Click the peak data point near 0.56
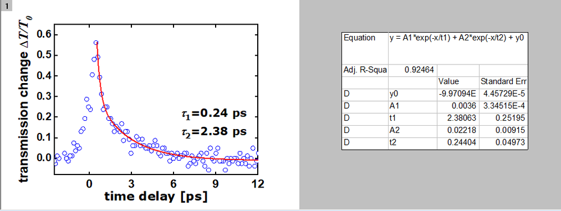 96,43
